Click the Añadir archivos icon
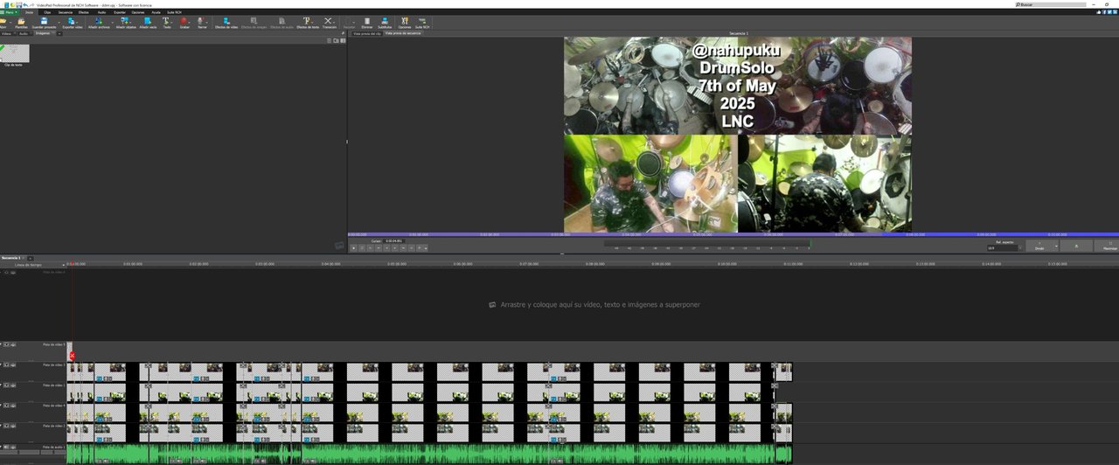 [99, 20]
